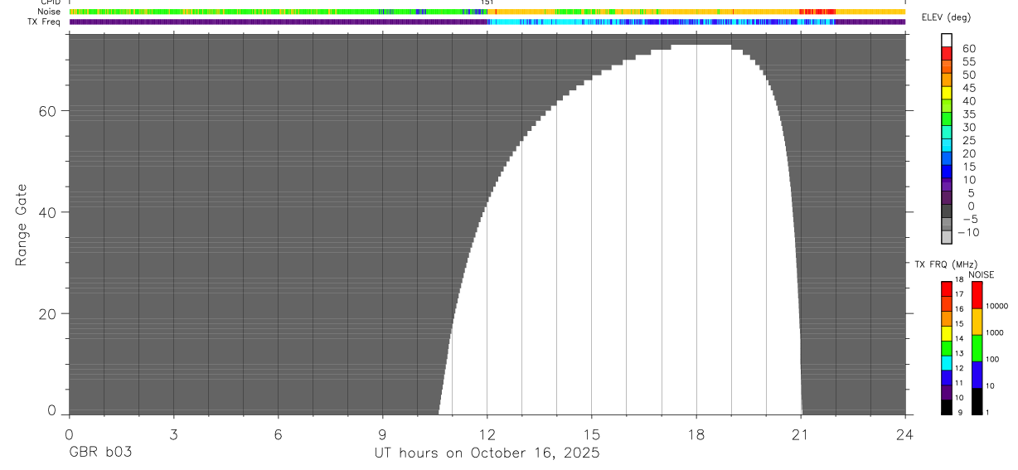
Task: Click the "9" tick on UT hours axis
Action: (x=382, y=434)
